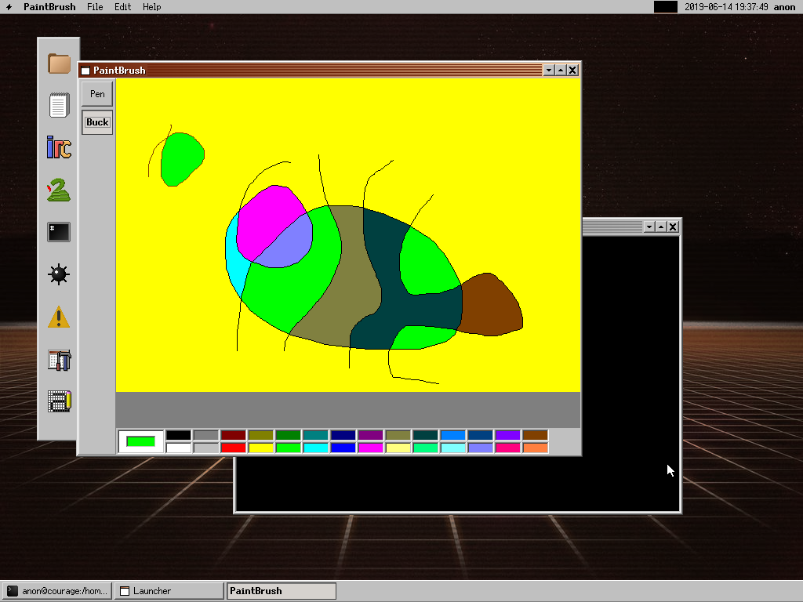
Task: Pick the pale yellow swatch
Action: click(398, 448)
